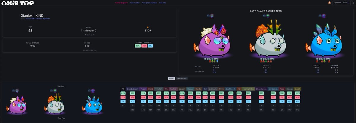
Task: Click the Tiny Fan 1 label above gray axie
Action: pyautogui.click(x=61, y=86)
